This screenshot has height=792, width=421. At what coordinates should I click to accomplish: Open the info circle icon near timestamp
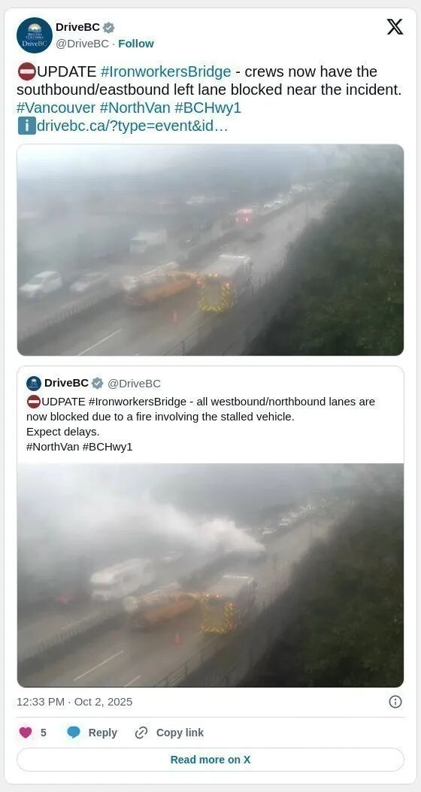[x=395, y=702]
